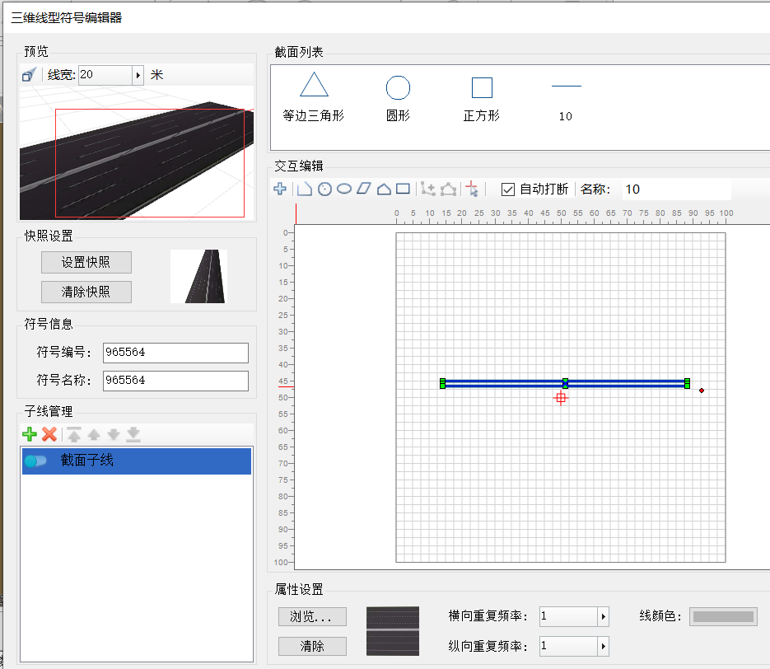
Task: Click the 名称 field containing 10
Action: click(677, 189)
